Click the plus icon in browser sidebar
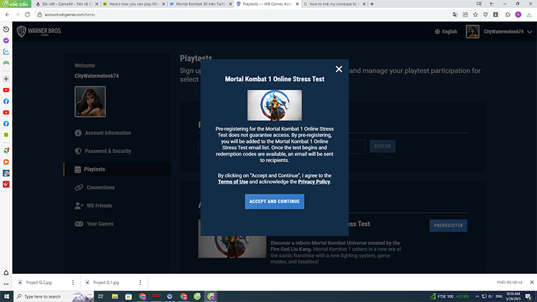The width and height of the screenshot is (537, 302). (6, 79)
